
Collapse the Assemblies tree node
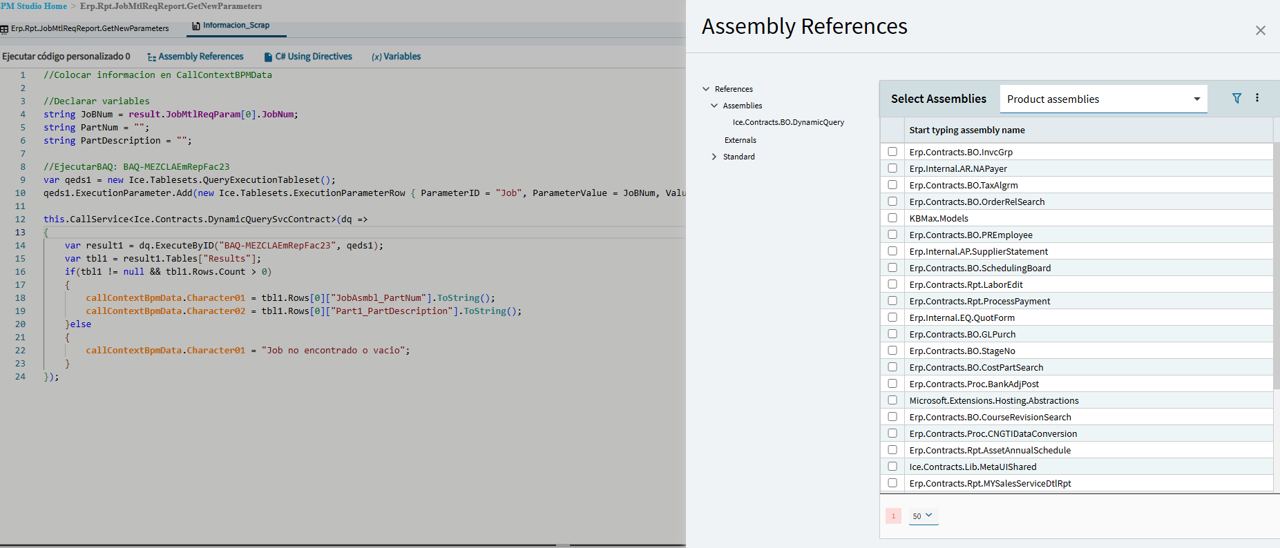pyautogui.click(x=714, y=106)
